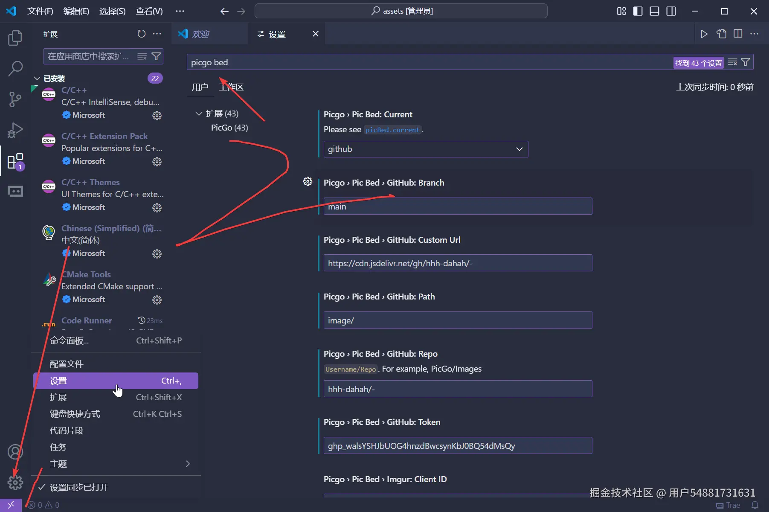Viewport: 769px width, 512px height.
Task: Open the 查看(V) menu
Action: coord(149,11)
